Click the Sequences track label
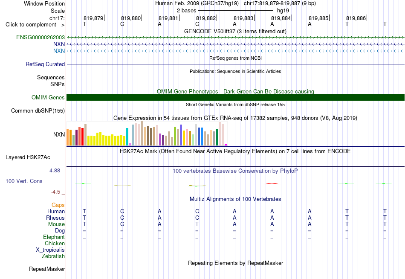The image size is (405, 279). [x=51, y=77]
